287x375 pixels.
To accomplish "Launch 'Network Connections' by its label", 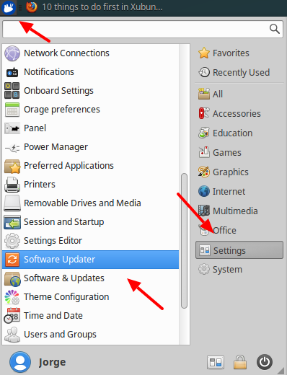I will coord(66,53).
